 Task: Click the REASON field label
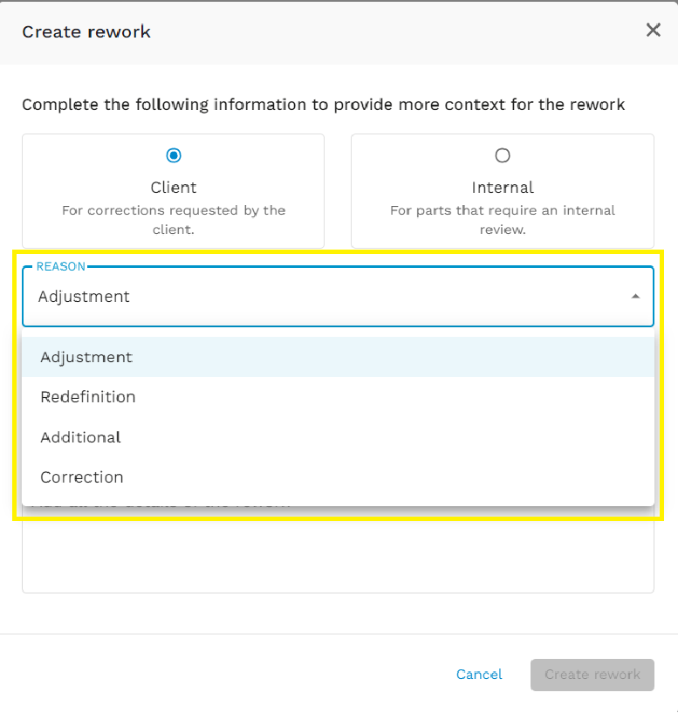[x=60, y=266]
